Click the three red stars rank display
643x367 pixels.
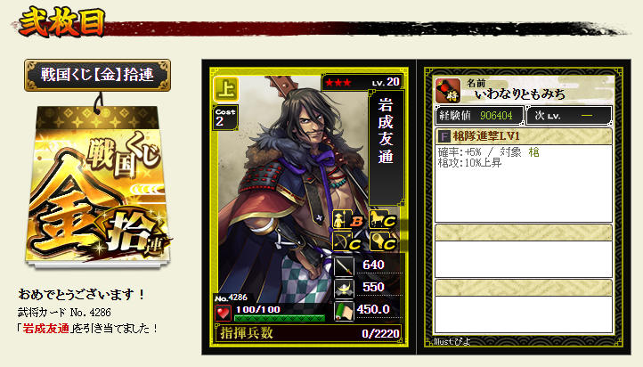pyautogui.click(x=338, y=83)
